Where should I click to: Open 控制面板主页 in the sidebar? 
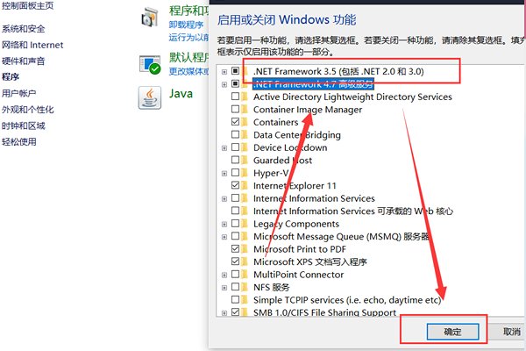(27, 5)
